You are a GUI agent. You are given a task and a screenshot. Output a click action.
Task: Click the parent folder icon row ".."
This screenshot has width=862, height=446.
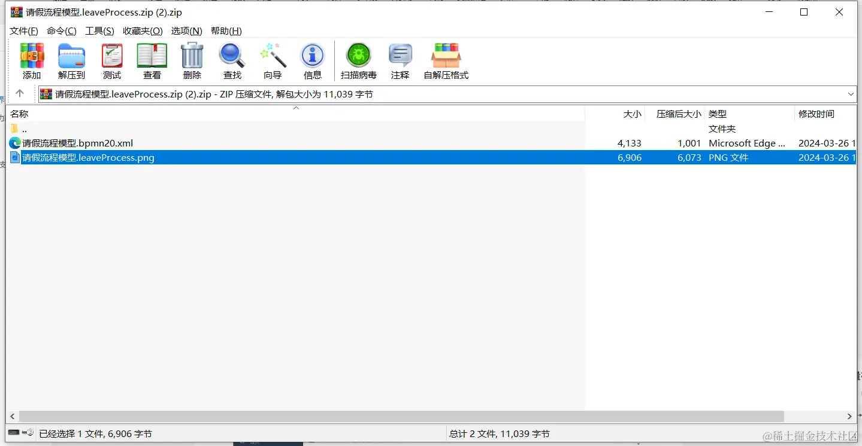(x=15, y=129)
